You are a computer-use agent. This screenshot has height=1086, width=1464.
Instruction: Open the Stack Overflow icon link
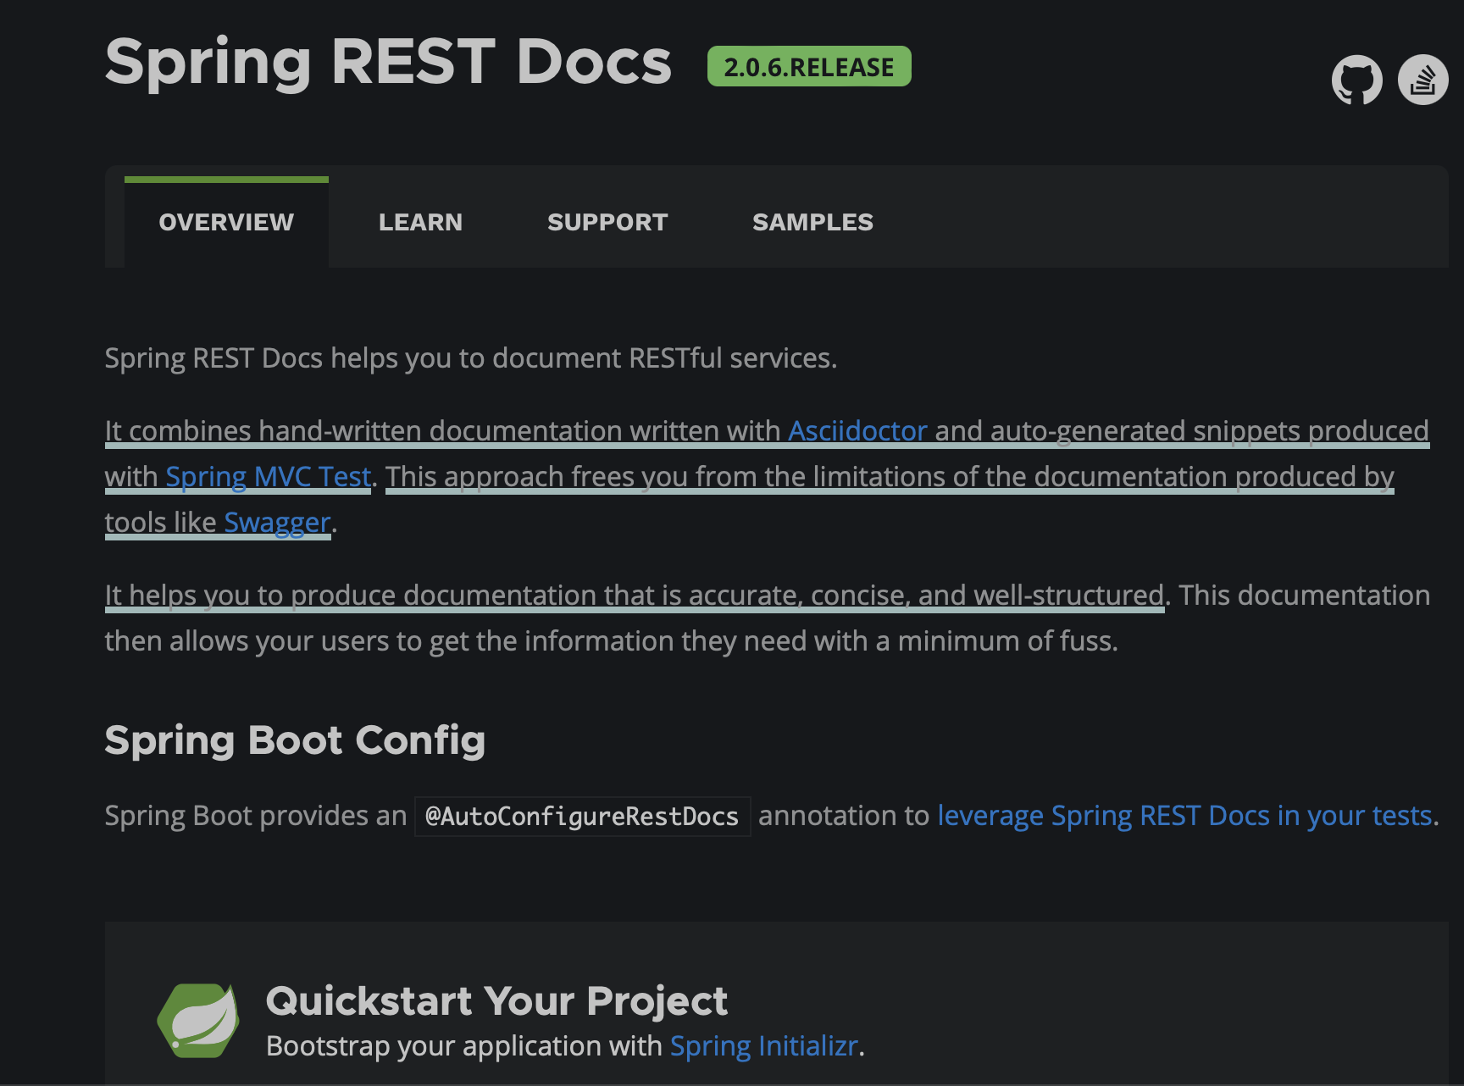pyautogui.click(x=1422, y=80)
